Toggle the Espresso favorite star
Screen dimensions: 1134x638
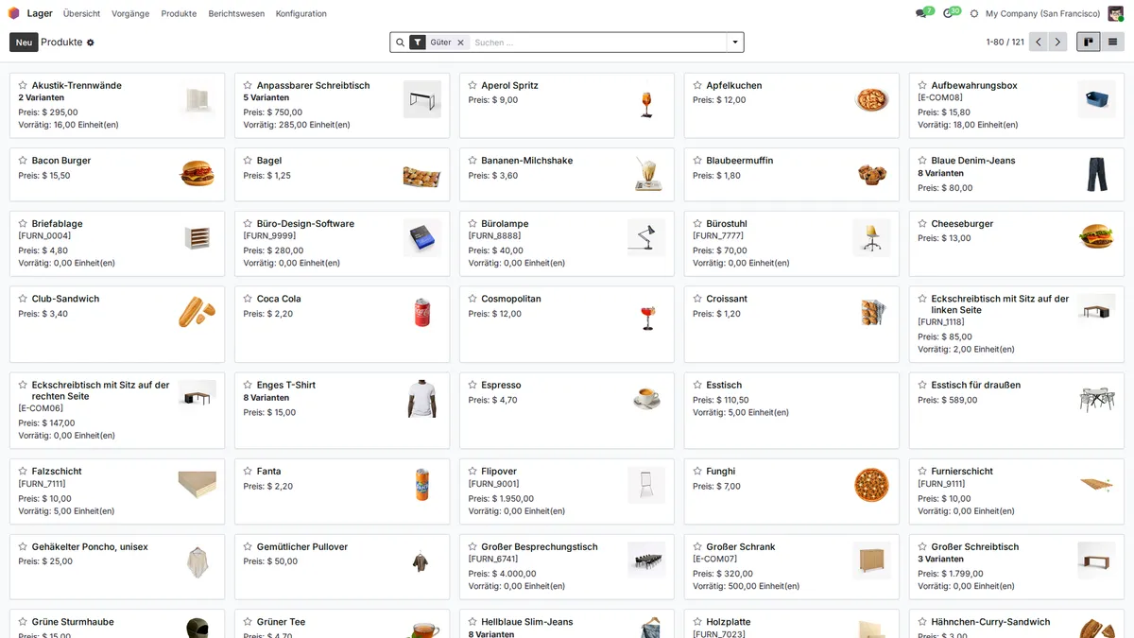[472, 385]
